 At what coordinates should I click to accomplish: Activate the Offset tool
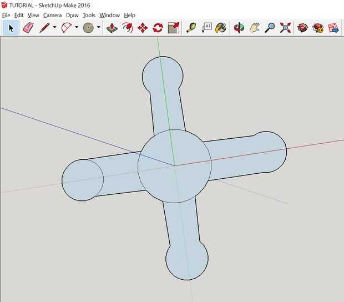[128, 28]
